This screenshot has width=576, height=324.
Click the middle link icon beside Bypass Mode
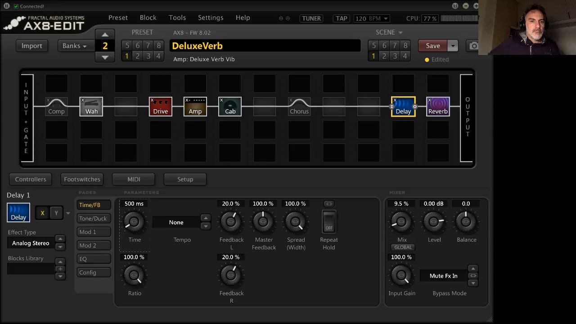(x=472, y=275)
